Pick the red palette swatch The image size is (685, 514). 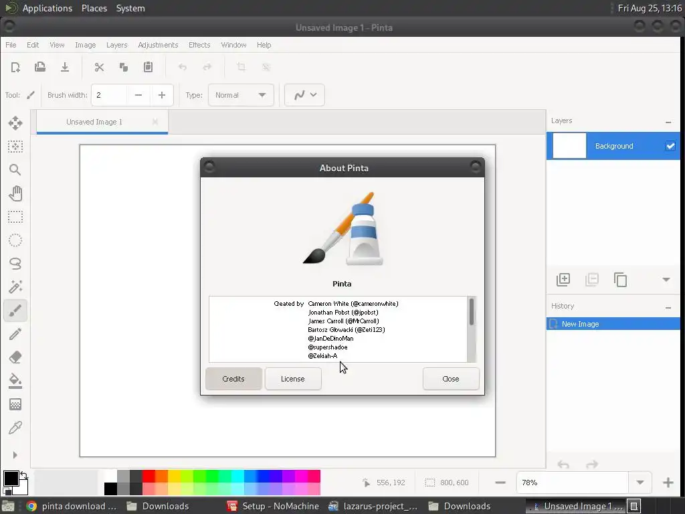(x=149, y=476)
